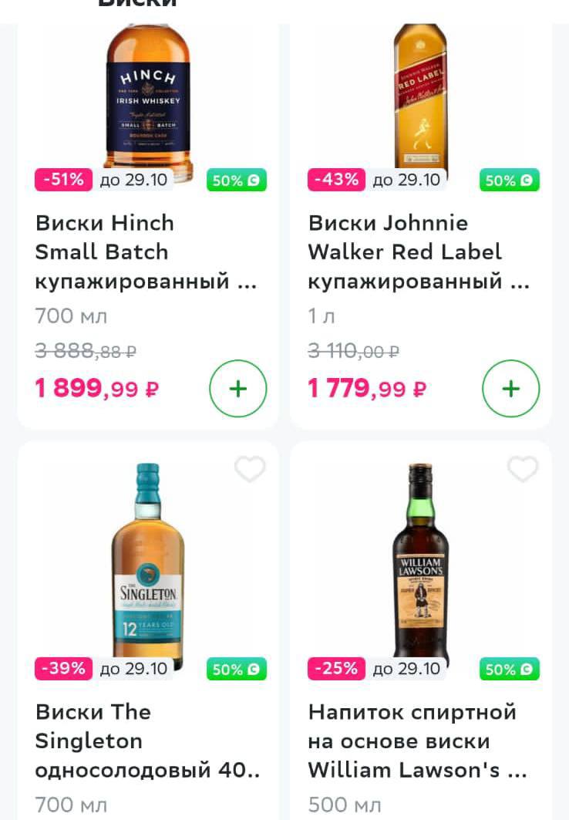Tap the 50% cashback badge on William Lawson's
569x820 pixels.
(510, 670)
